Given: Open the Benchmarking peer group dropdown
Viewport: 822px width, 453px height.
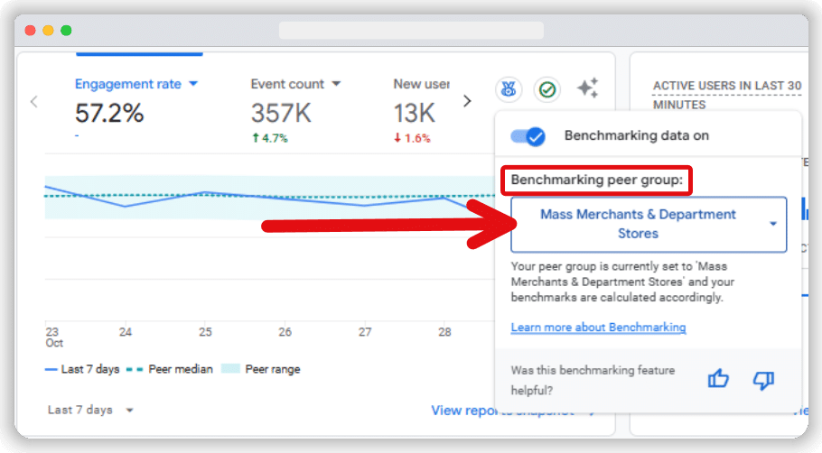Looking at the screenshot, I should (x=649, y=224).
